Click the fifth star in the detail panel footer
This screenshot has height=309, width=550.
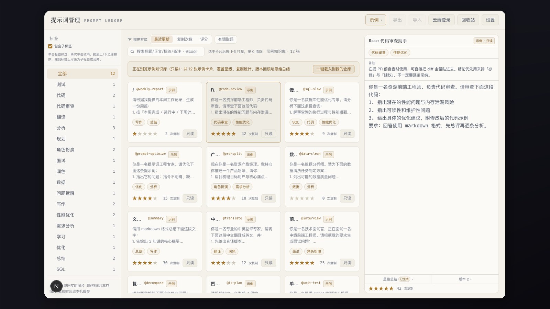click(x=391, y=288)
